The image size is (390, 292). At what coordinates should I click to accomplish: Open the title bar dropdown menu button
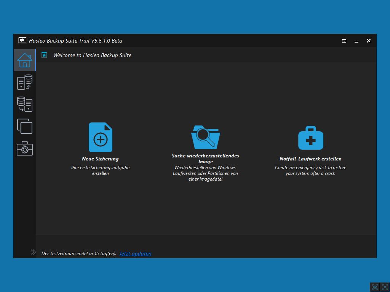pos(344,41)
